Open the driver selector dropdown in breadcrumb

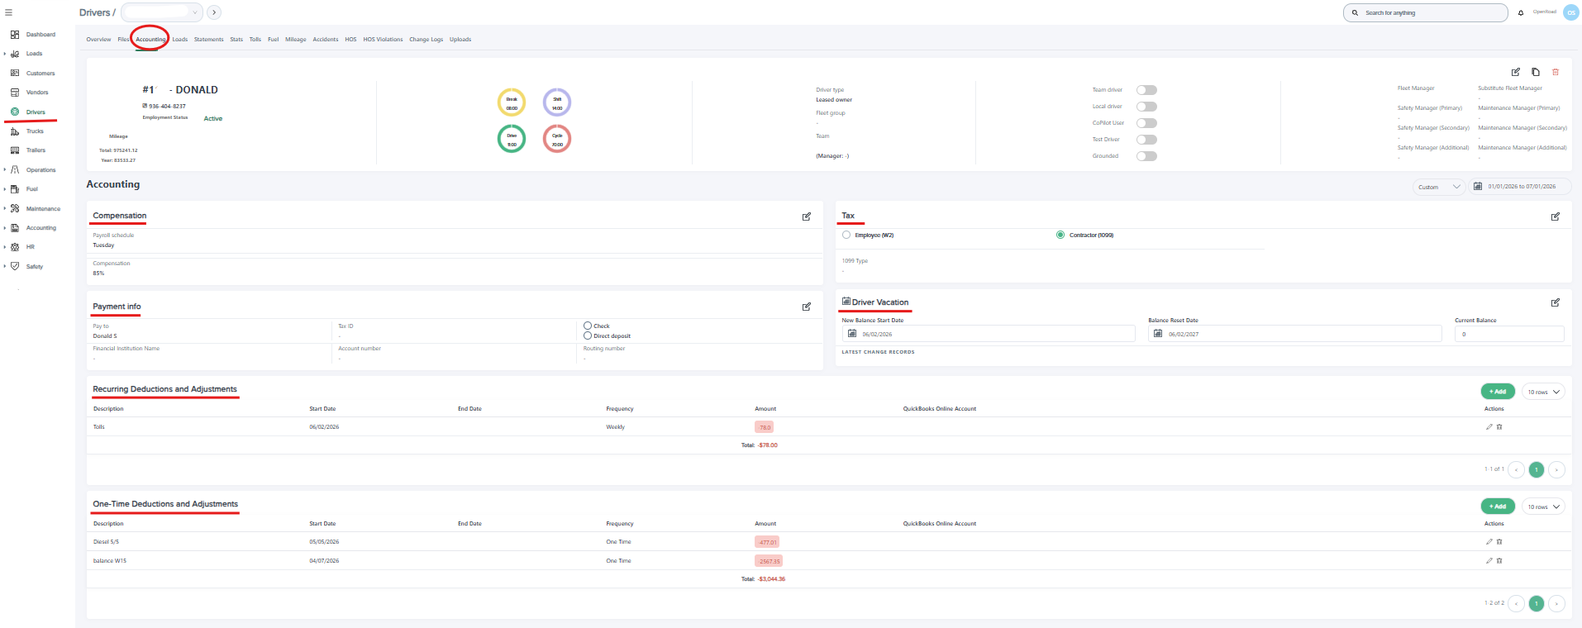coord(161,12)
